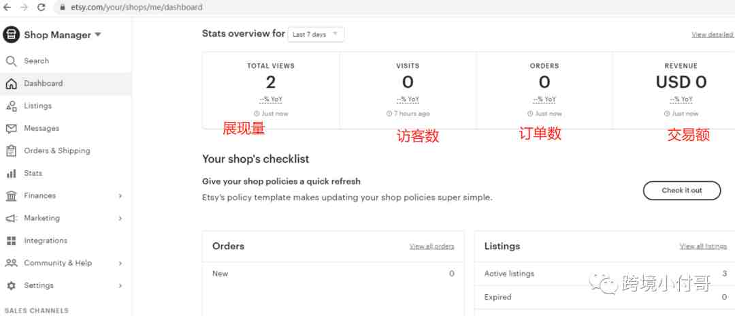Click the Dashboard home icon
Viewport: 735px width, 316px height.
pos(12,84)
